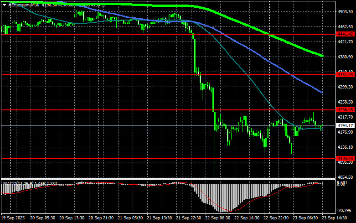Open the chart menu triangle beside #Ethereum

point(4,5)
